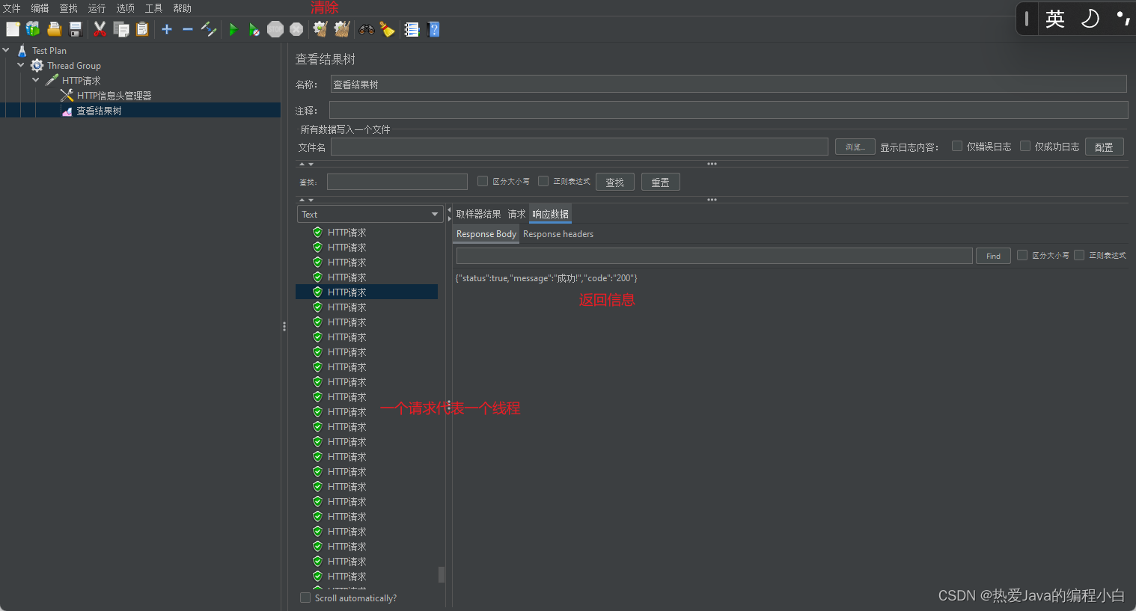Enable the 仅错误日志 checkbox
The image size is (1136, 611).
pos(957,147)
